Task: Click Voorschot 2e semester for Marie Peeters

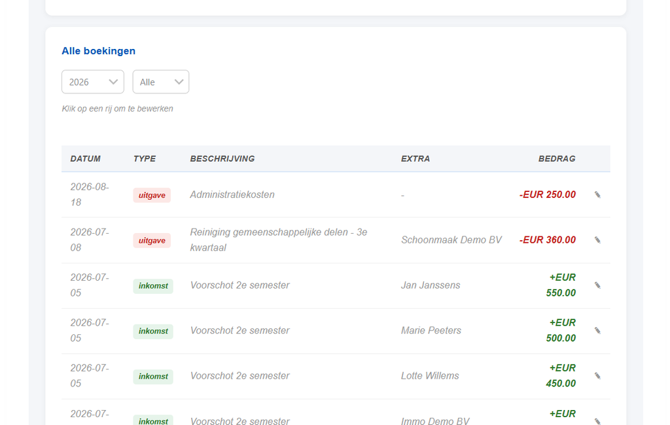Action: tap(239, 330)
